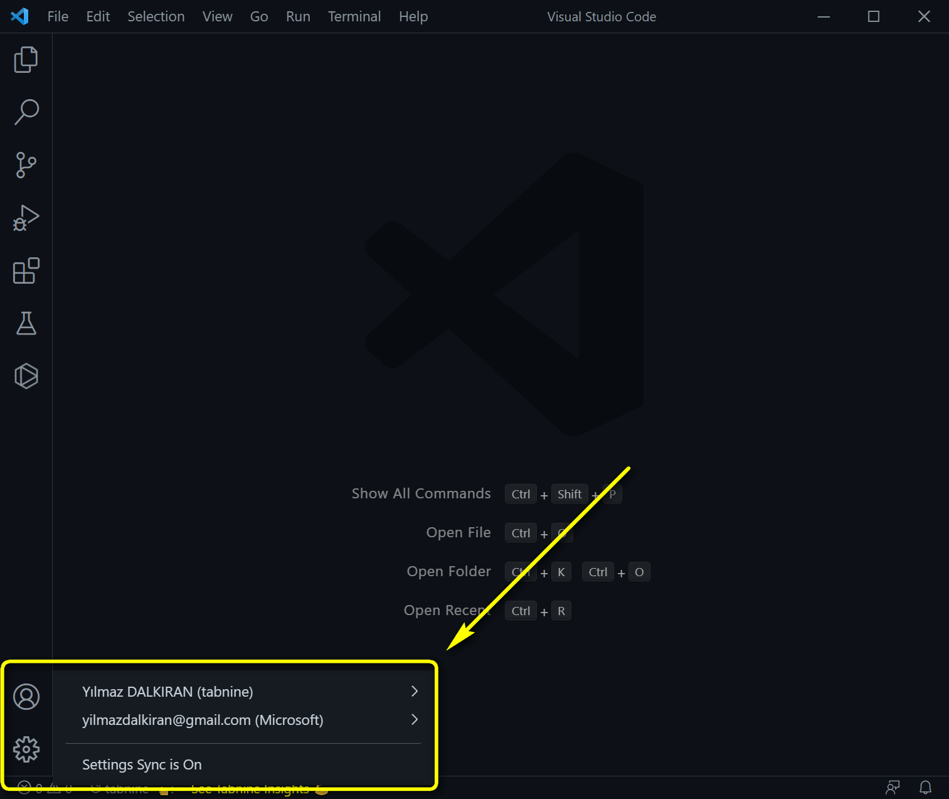Minimize the Visual Studio Code window
This screenshot has height=799, width=949.
point(824,16)
